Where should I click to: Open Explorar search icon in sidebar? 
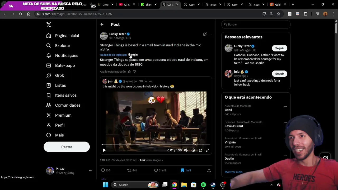[49, 46]
